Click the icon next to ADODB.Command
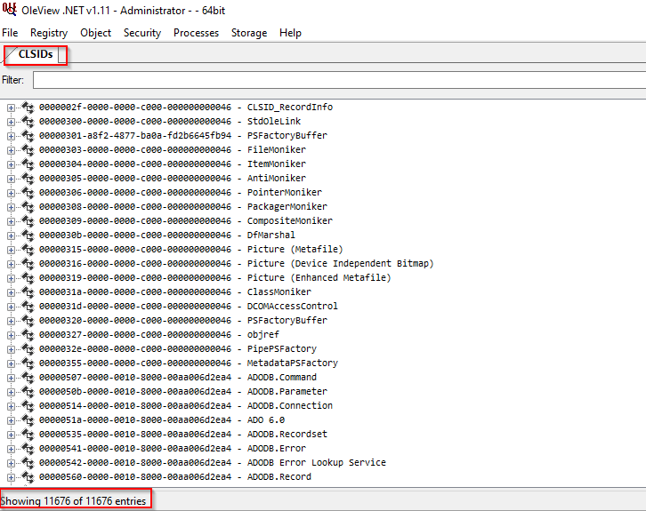 click(x=27, y=378)
